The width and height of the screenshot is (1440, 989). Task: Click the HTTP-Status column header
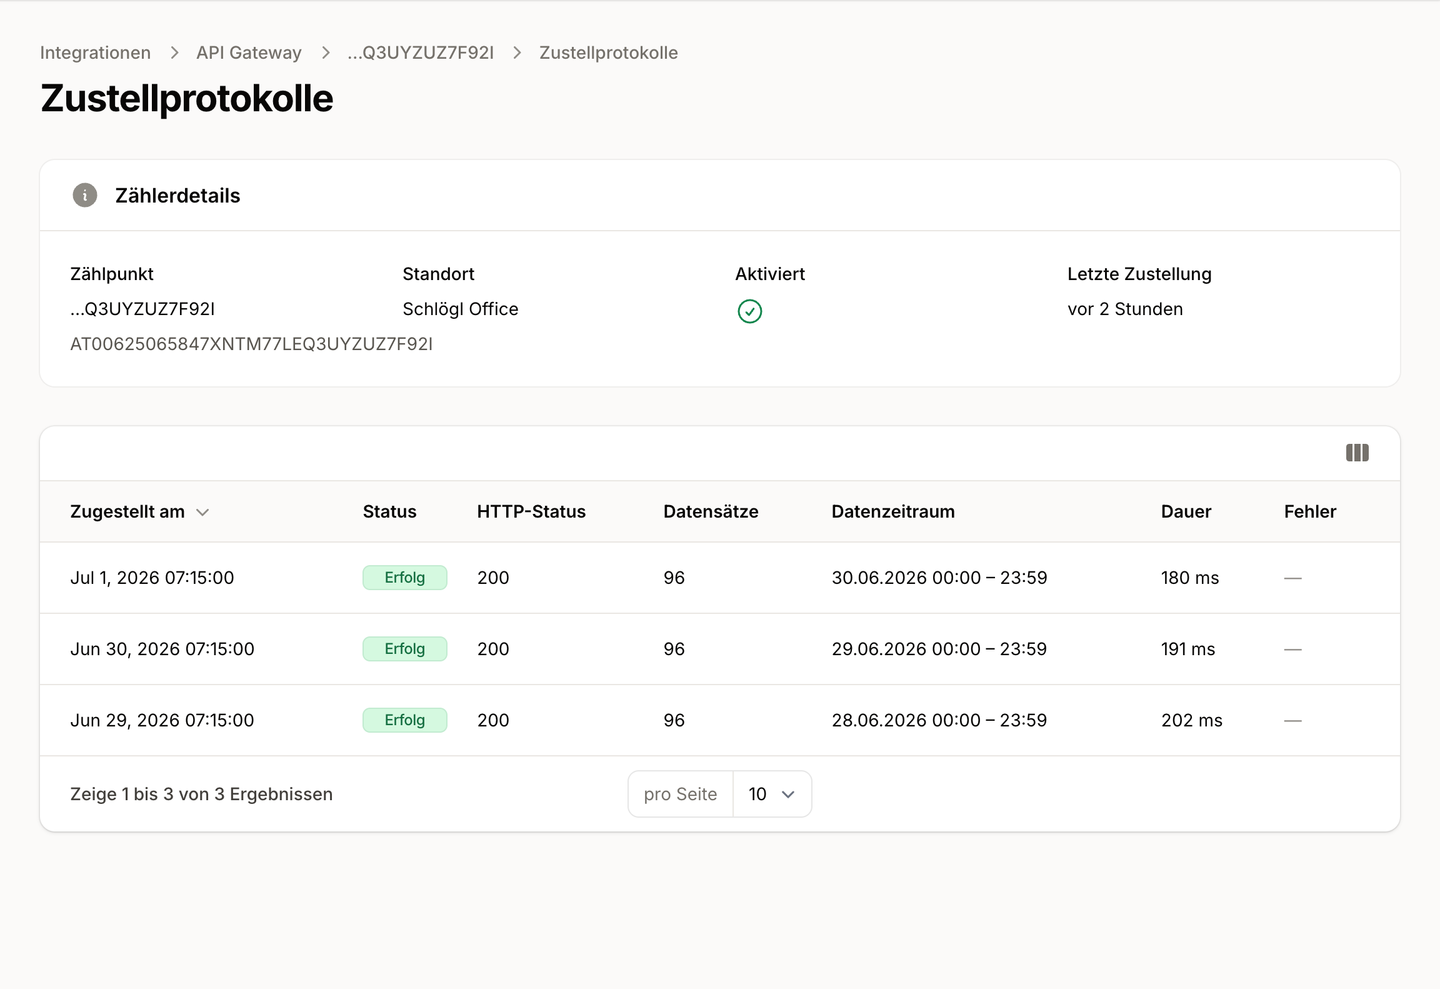click(x=531, y=511)
